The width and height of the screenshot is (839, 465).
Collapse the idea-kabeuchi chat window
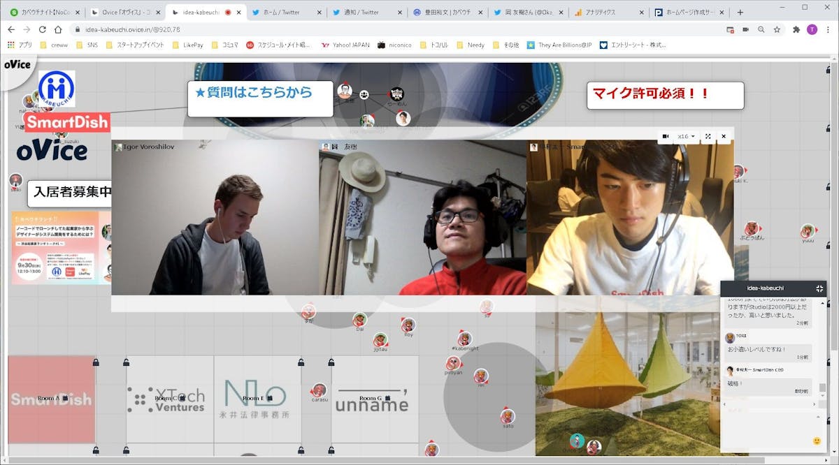tap(819, 288)
